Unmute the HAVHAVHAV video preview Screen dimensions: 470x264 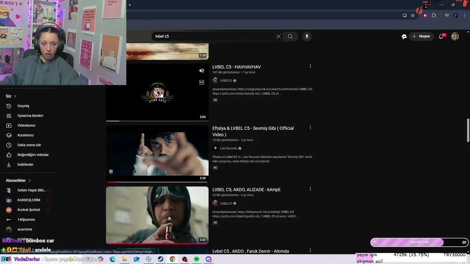pyautogui.click(x=202, y=70)
